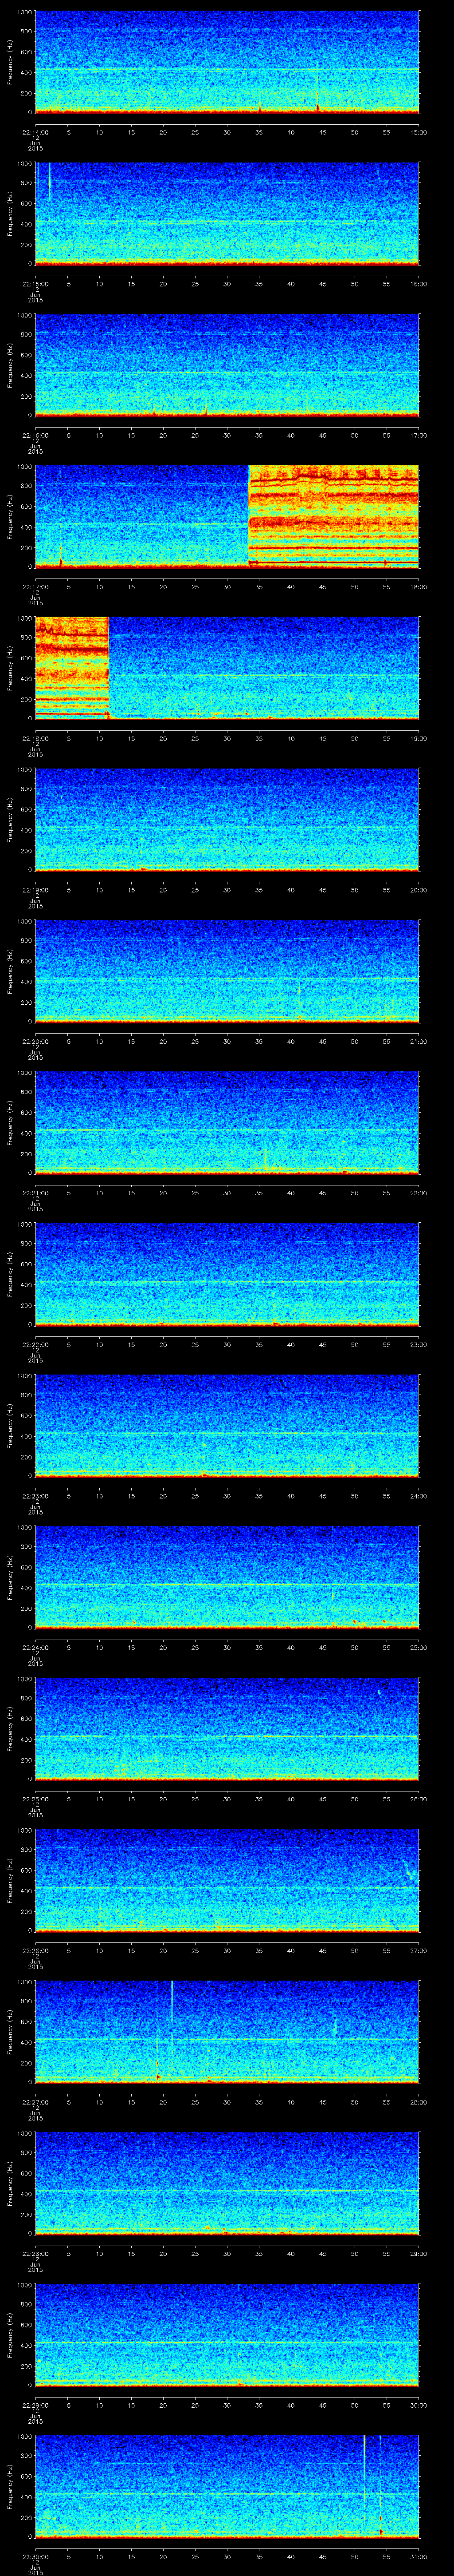The image size is (454, 2576).
Task: Open the 22:16:00 spectrogram panel
Action: [x=227, y=365]
